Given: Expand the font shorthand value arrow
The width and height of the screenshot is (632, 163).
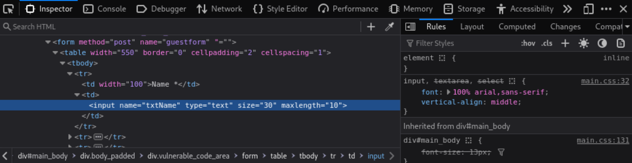Looking at the screenshot, I should click(x=448, y=92).
